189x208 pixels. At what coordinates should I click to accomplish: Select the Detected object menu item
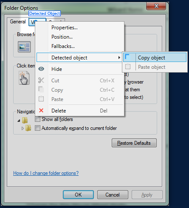click(79, 57)
